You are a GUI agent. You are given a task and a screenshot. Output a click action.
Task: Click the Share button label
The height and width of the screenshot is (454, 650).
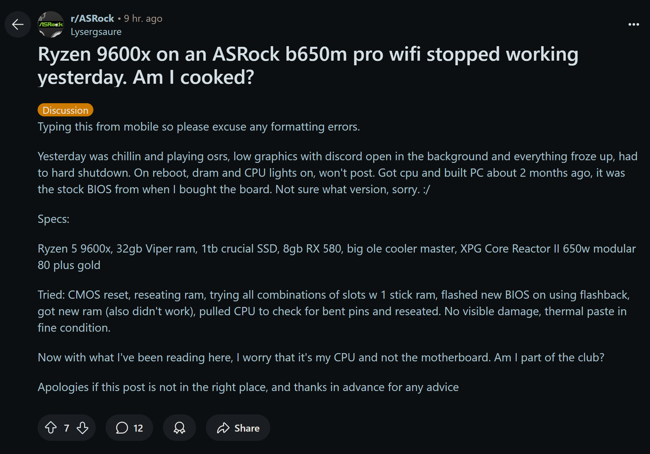(x=247, y=428)
